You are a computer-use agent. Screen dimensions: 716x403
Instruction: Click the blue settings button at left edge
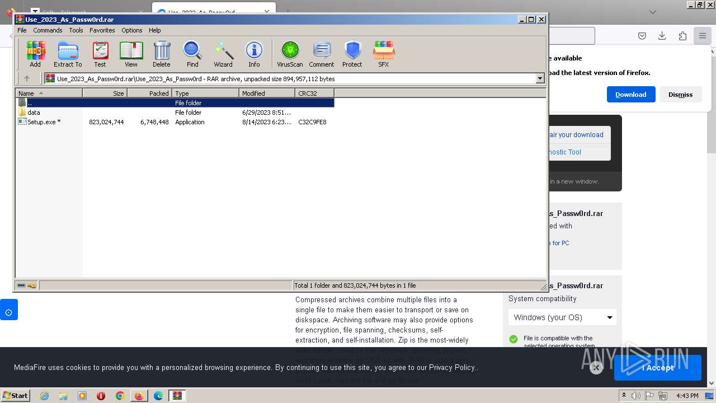[x=9, y=310]
